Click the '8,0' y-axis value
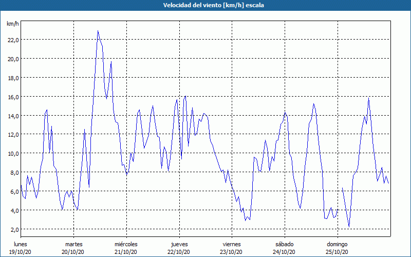 [14, 173]
